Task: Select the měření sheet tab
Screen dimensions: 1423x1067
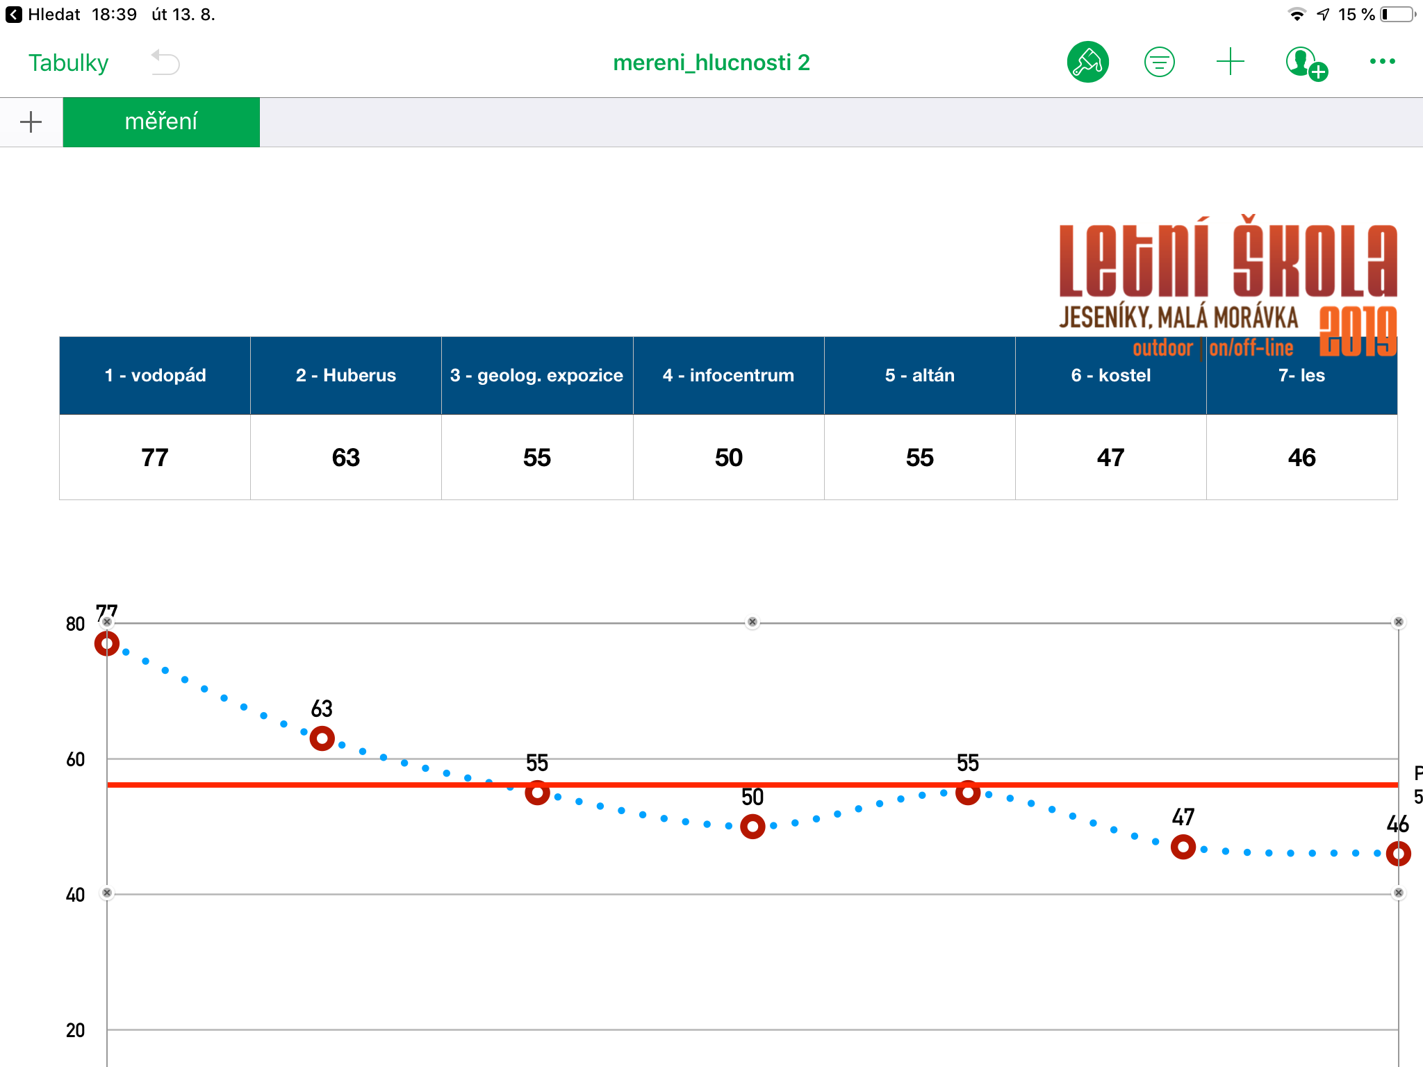Action: tap(161, 122)
